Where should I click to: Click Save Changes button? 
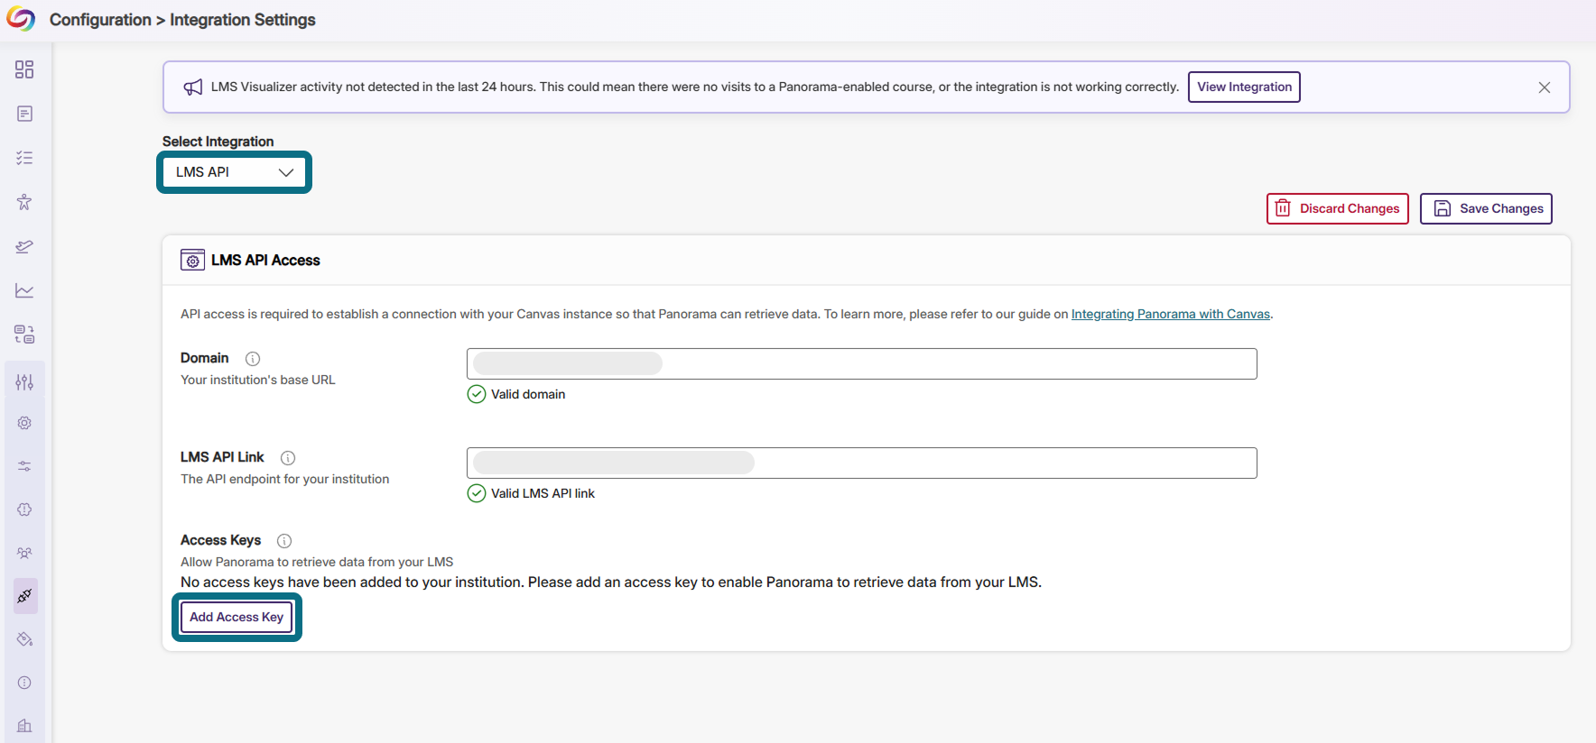pos(1486,208)
